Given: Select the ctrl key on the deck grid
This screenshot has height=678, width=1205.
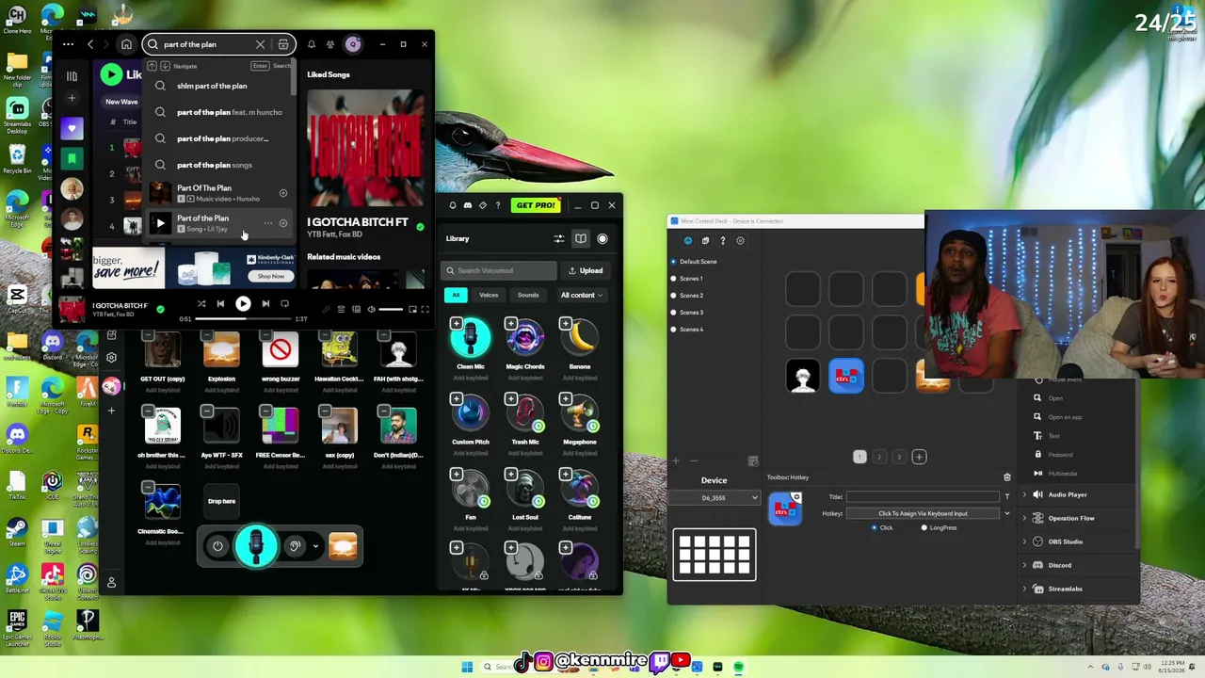Looking at the screenshot, I should tap(845, 377).
